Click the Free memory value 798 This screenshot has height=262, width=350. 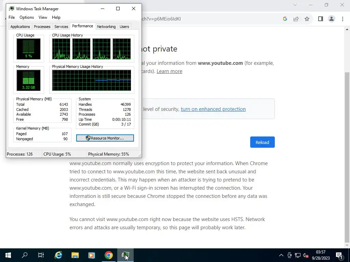[x=65, y=119]
